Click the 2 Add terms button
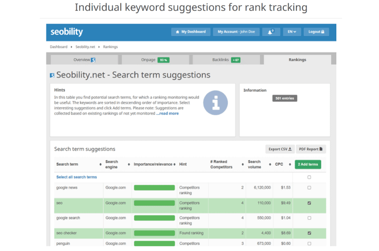 (x=307, y=164)
